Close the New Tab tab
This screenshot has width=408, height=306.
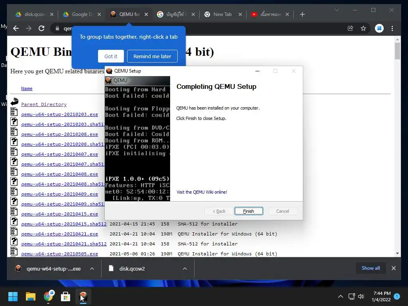tap(240, 14)
